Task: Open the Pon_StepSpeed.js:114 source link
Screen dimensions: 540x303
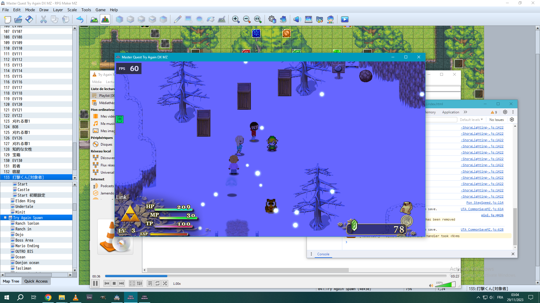Action: [x=485, y=203]
